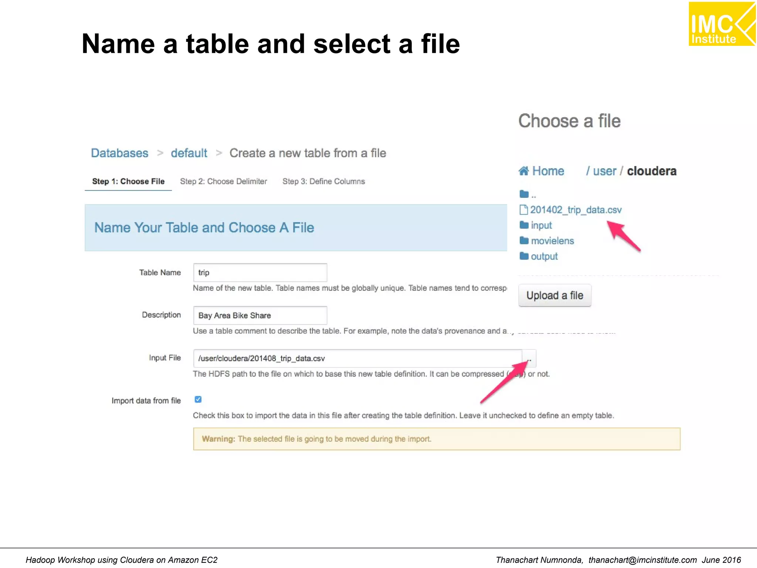The image size is (757, 568).
Task: Click the 'Choose a file' heading
Action: (x=569, y=121)
